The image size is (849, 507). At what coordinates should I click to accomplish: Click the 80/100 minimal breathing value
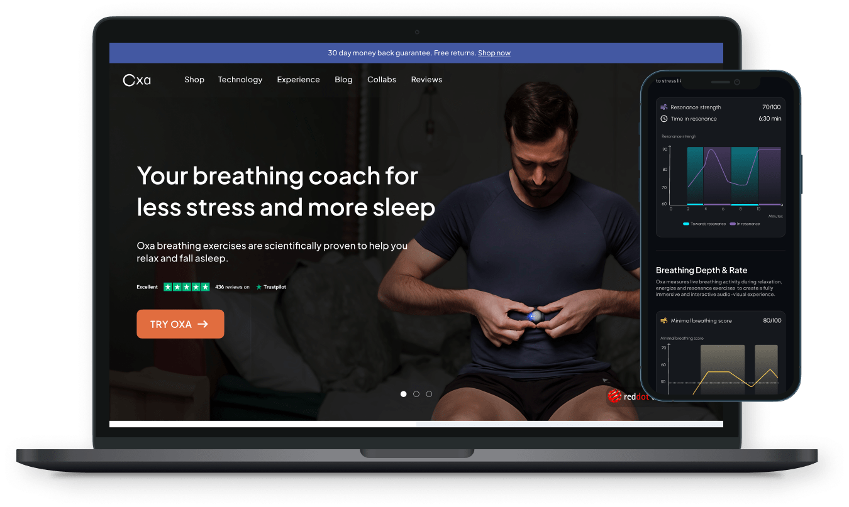point(772,321)
